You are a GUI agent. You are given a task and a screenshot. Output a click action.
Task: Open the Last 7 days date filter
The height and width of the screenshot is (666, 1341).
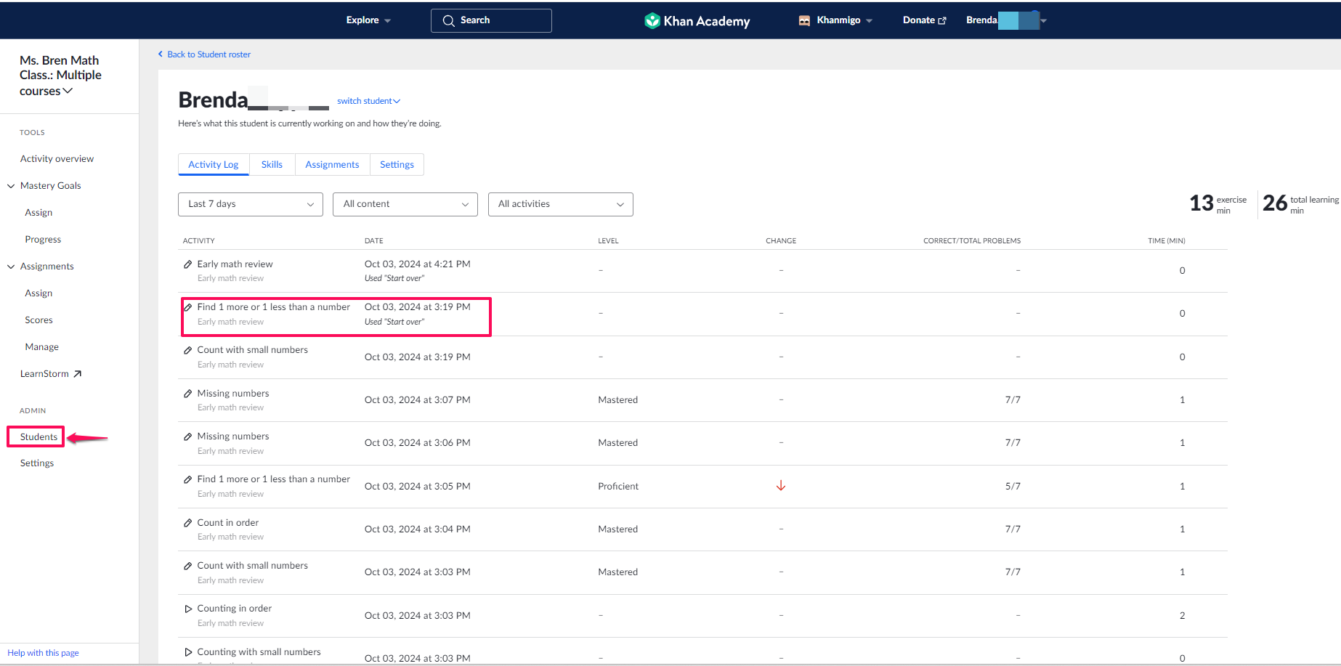pyautogui.click(x=251, y=204)
